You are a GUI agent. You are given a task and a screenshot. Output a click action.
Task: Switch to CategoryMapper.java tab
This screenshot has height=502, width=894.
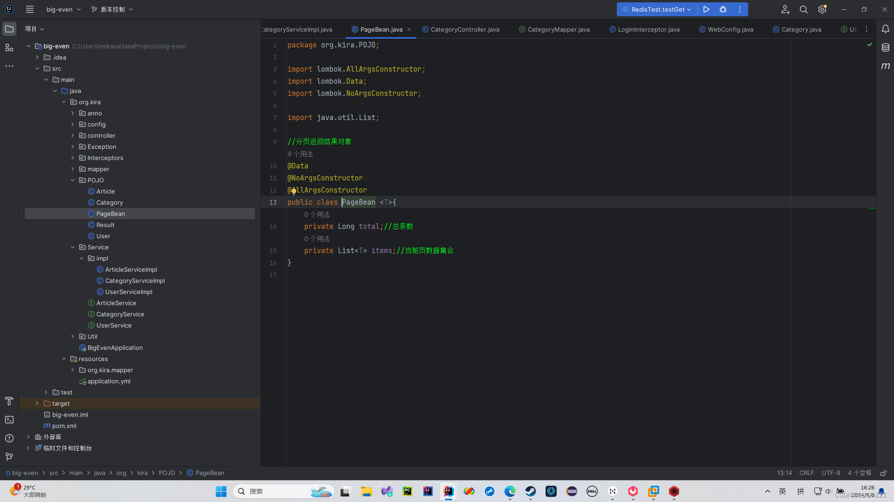(x=554, y=29)
